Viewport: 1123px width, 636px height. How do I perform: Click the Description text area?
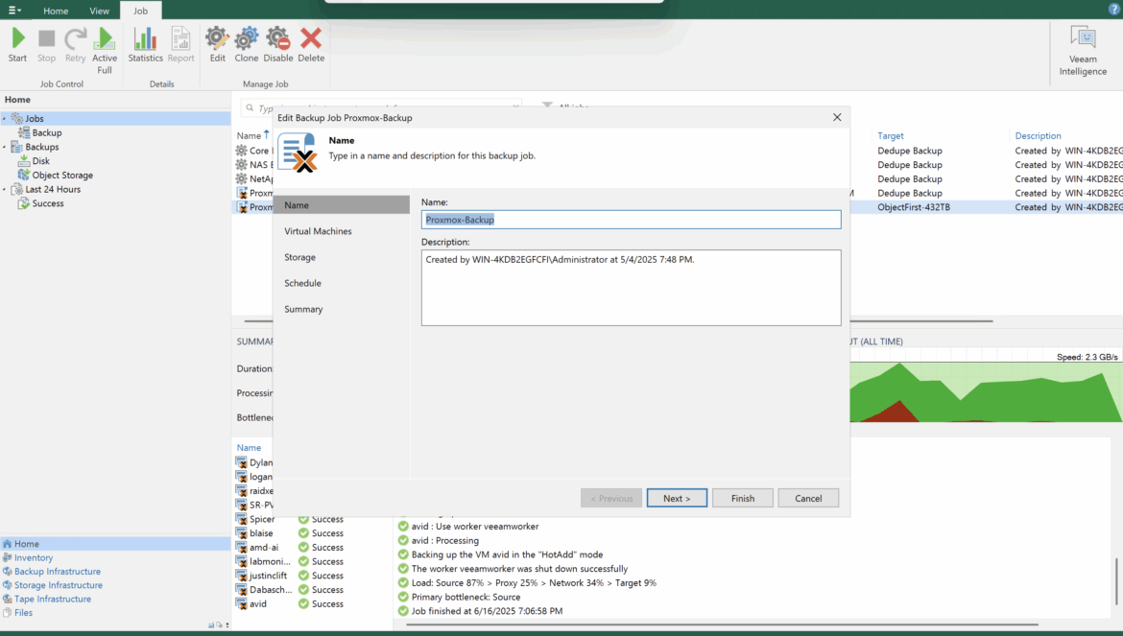631,288
